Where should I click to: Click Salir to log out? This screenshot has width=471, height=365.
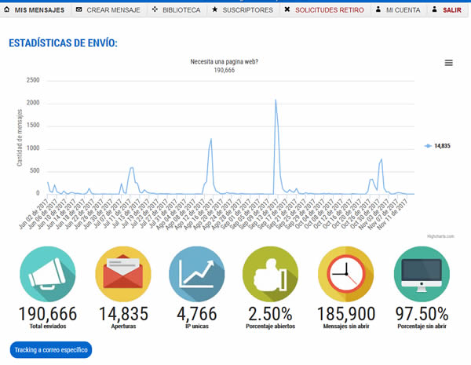pyautogui.click(x=452, y=10)
